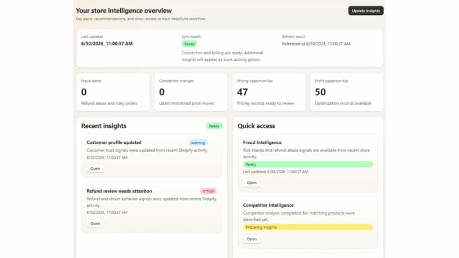Click the Customer profile updated title
Screen dimensions: 459x258
(114, 142)
